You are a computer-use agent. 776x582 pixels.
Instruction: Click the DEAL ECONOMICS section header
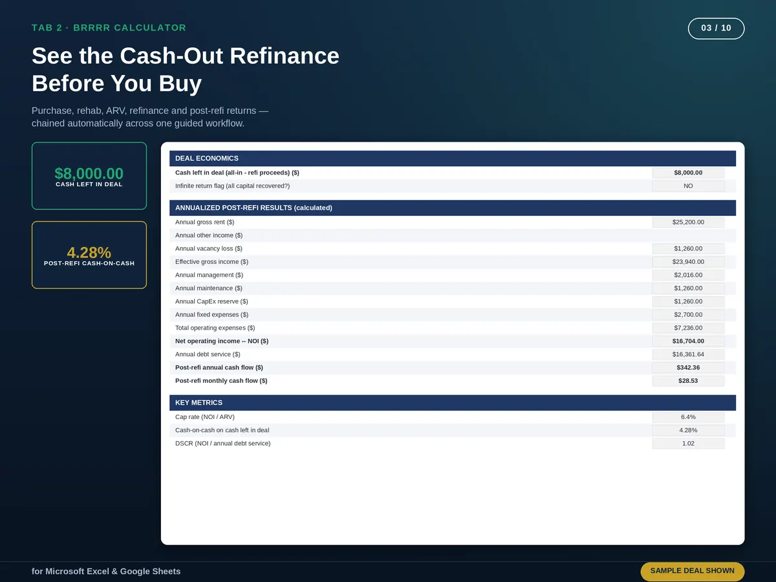coord(453,158)
